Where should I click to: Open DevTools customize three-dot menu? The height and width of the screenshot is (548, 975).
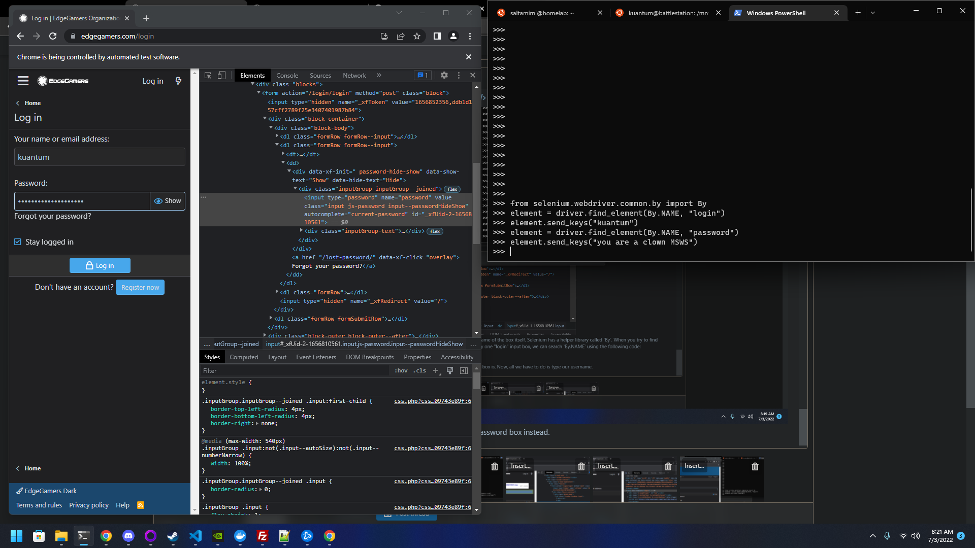click(x=459, y=75)
